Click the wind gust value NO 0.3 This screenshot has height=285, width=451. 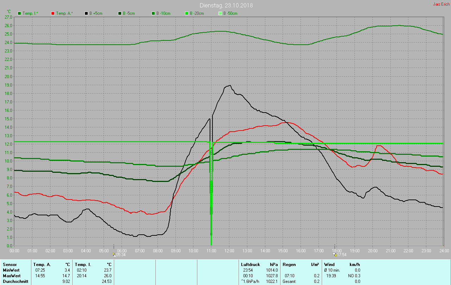pos(354,276)
